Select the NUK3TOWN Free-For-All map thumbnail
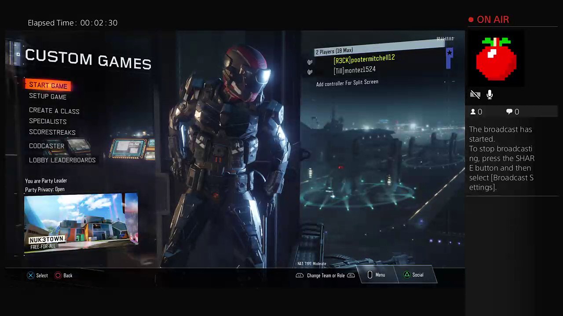The width and height of the screenshot is (563, 316). point(81,223)
